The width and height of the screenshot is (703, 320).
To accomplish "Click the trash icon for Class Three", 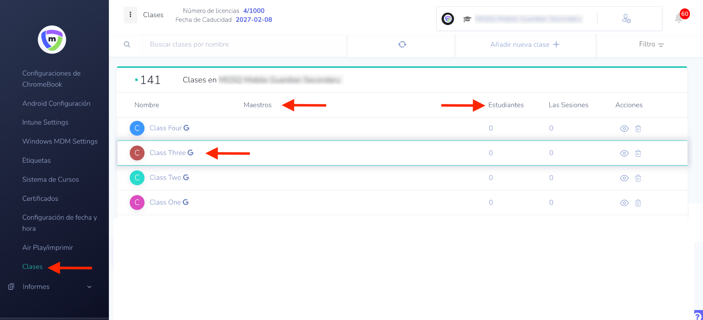I will pos(638,153).
